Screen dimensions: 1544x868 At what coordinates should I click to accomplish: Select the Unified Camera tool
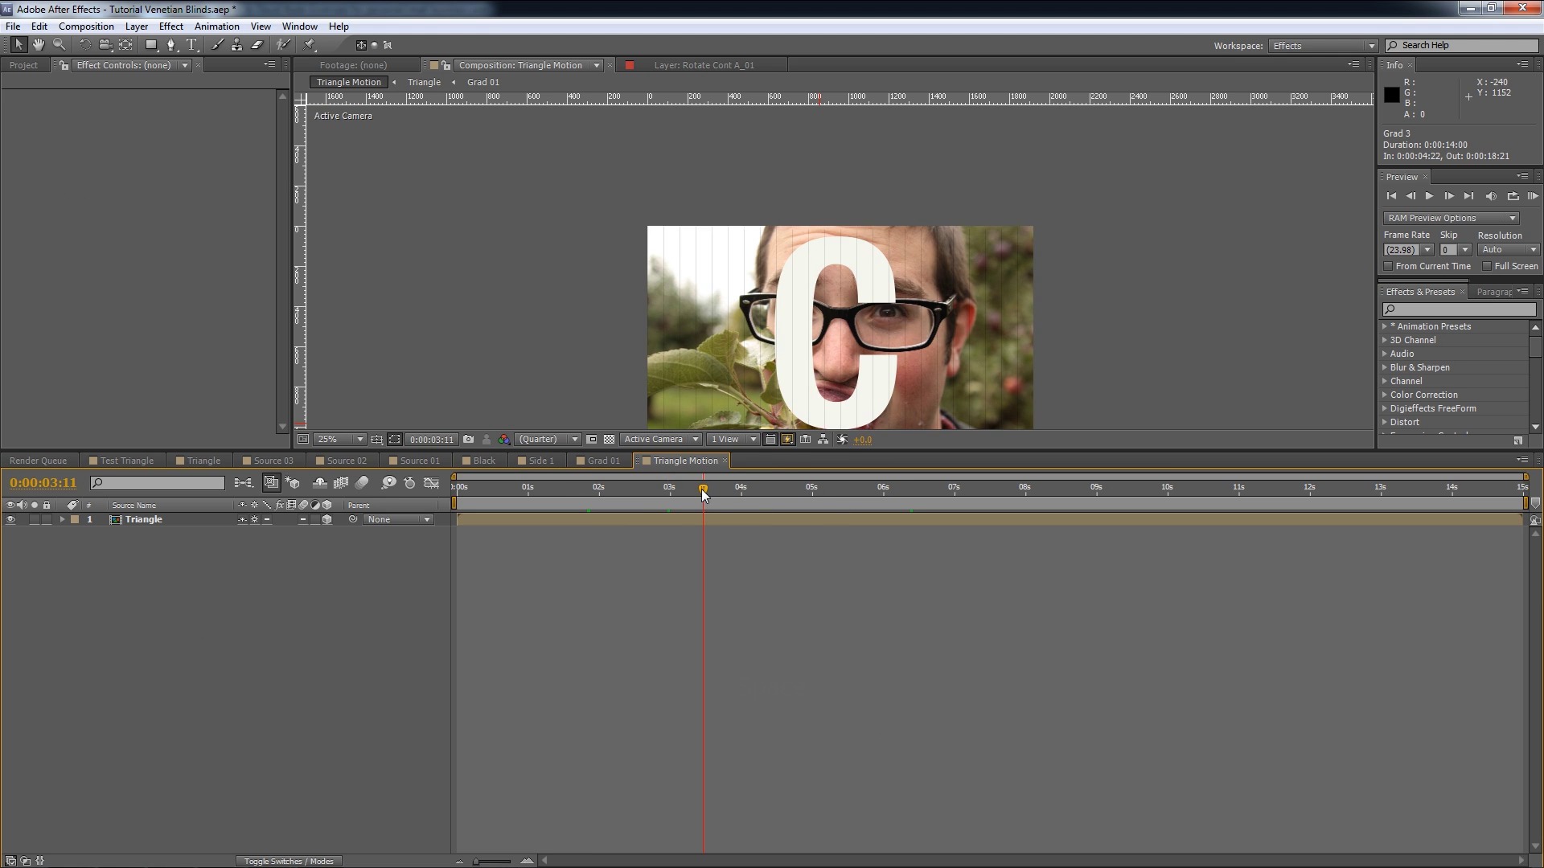(105, 45)
